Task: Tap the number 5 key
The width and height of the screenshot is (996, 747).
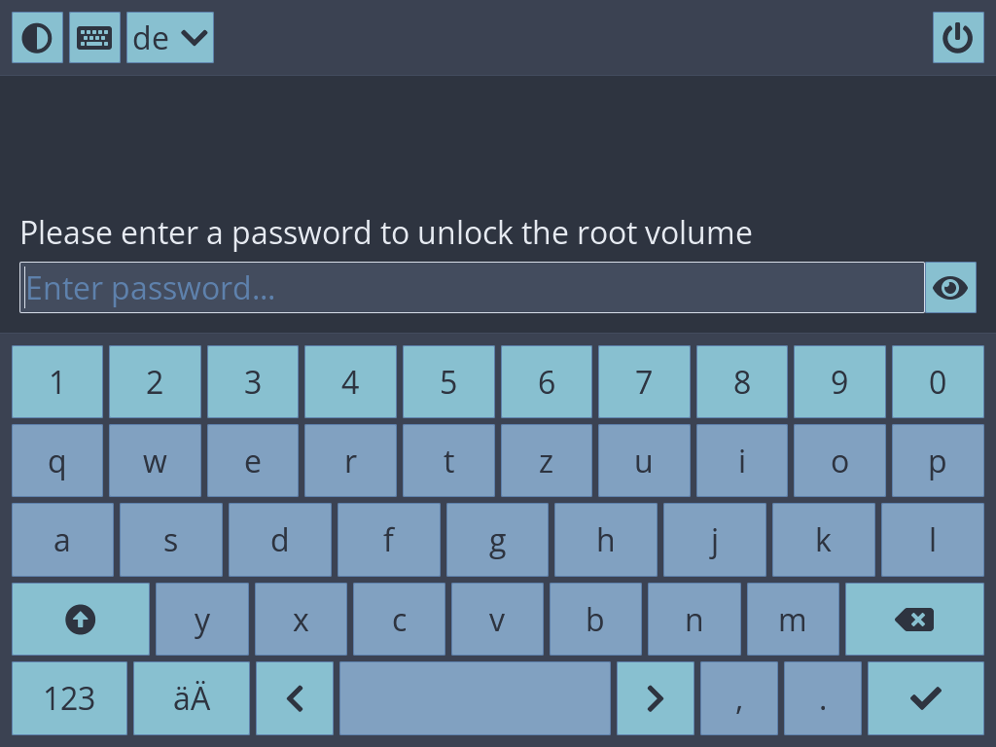Action: pos(448,382)
